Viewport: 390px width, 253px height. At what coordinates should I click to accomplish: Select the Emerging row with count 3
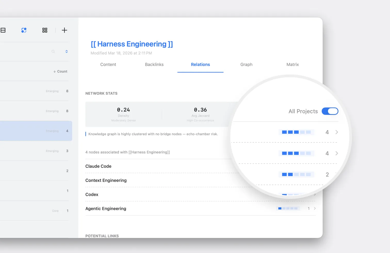tap(34, 151)
